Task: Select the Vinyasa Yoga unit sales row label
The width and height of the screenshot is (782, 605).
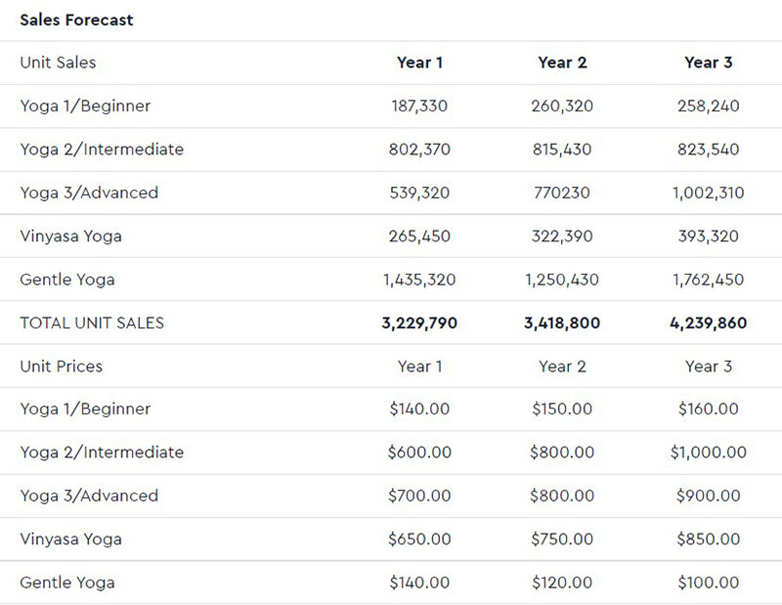Action: (70, 236)
